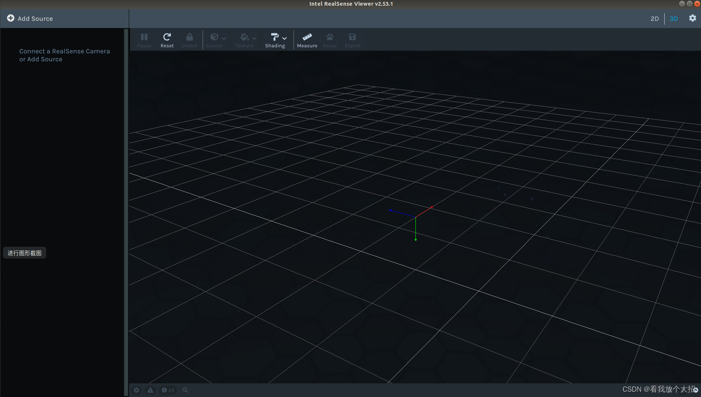Activate the Measure ruler tool
This screenshot has width=701, height=397.
307,37
